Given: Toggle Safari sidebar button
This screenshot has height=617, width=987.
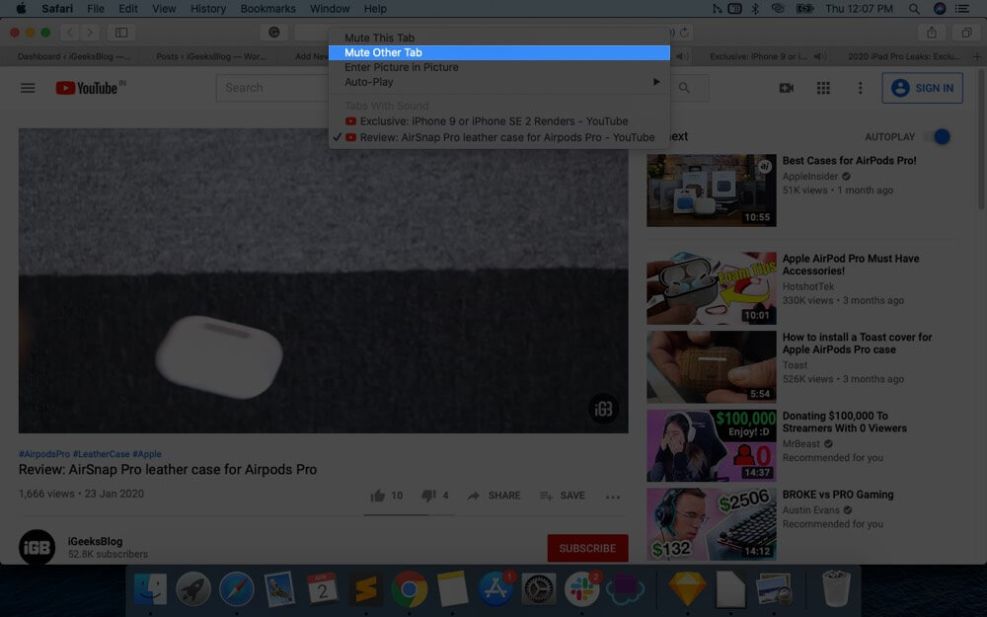Looking at the screenshot, I should click(121, 33).
